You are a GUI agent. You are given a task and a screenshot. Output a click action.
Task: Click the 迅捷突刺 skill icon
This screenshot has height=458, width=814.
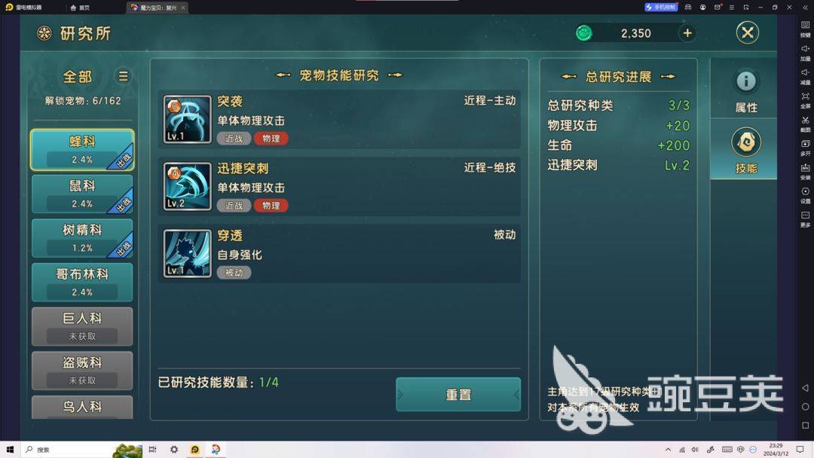click(x=188, y=186)
